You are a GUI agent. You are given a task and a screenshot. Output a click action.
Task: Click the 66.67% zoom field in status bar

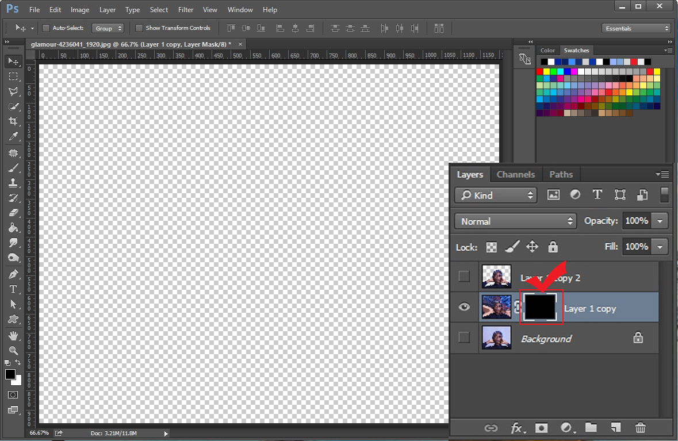coord(39,433)
